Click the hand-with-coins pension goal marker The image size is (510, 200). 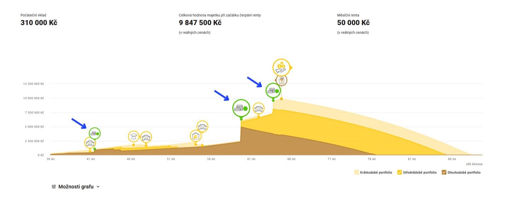tap(281, 67)
